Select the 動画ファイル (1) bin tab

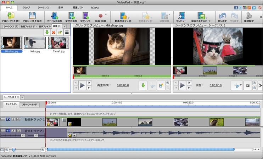click(x=28, y=26)
